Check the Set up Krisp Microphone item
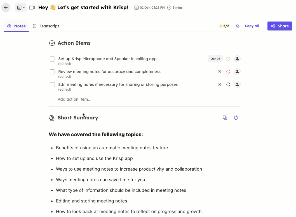 (x=52, y=59)
